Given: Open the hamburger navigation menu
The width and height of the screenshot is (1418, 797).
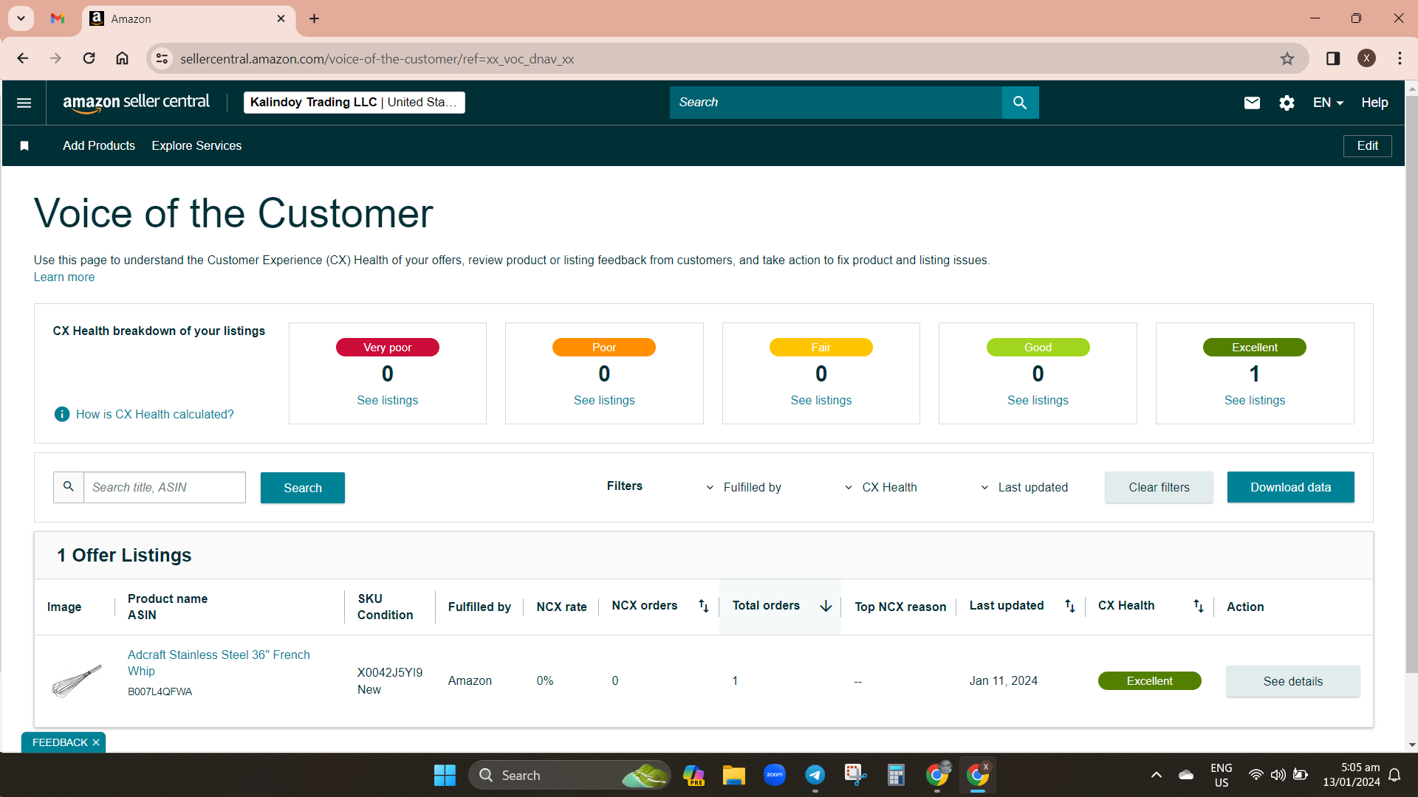Looking at the screenshot, I should [x=24, y=103].
